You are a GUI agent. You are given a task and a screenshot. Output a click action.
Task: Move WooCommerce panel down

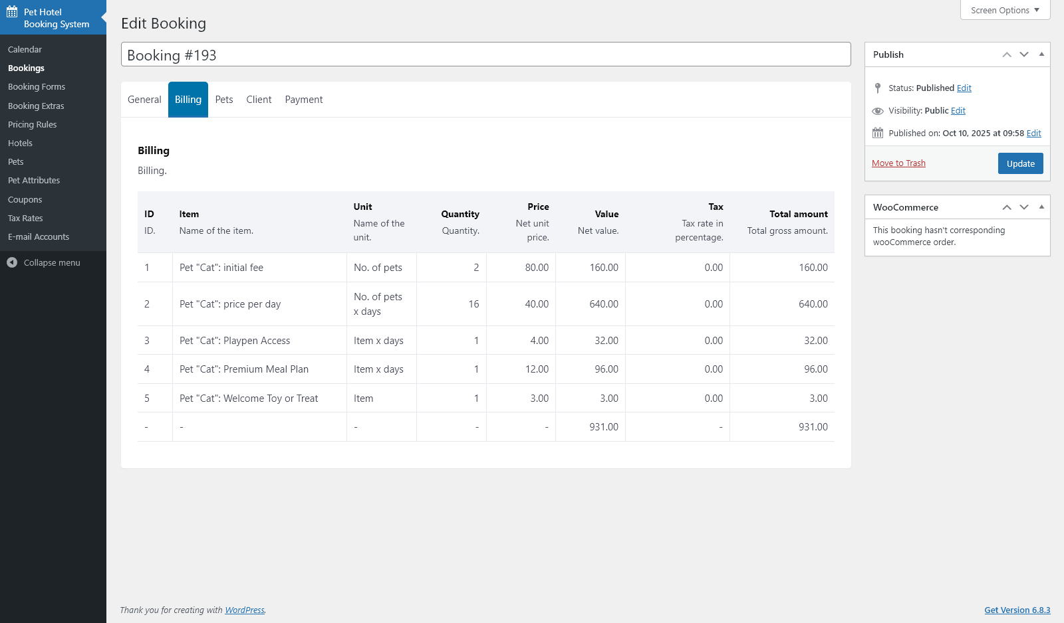(1024, 207)
